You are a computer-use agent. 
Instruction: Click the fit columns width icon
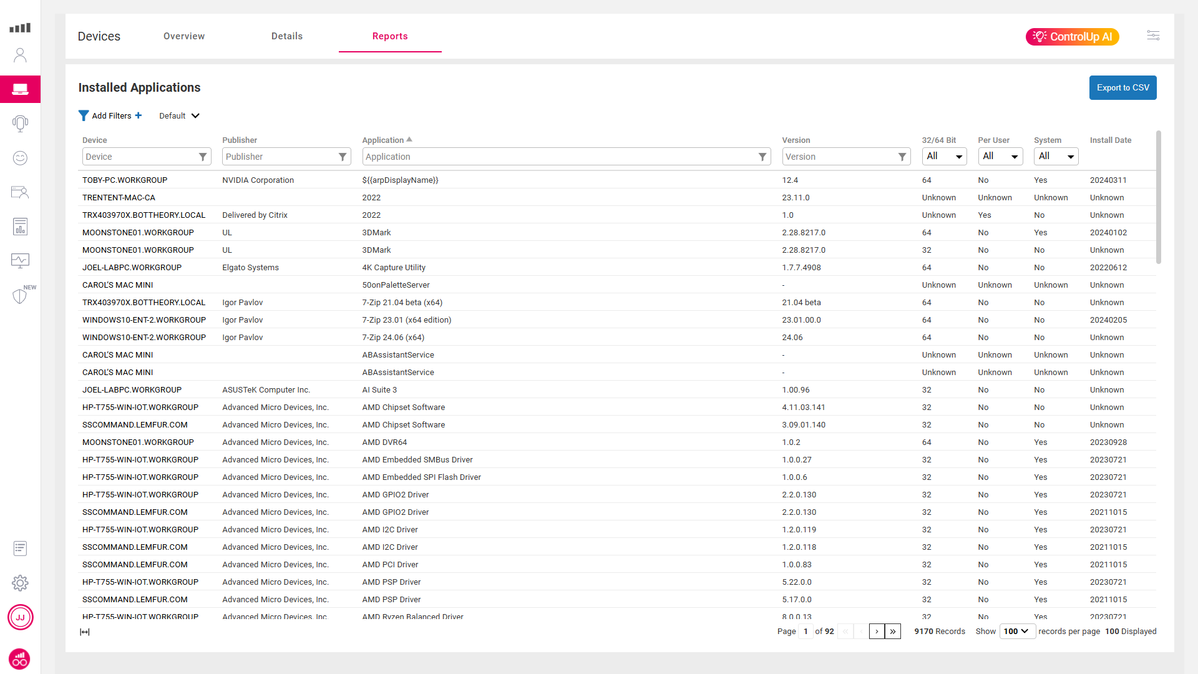[x=85, y=632]
